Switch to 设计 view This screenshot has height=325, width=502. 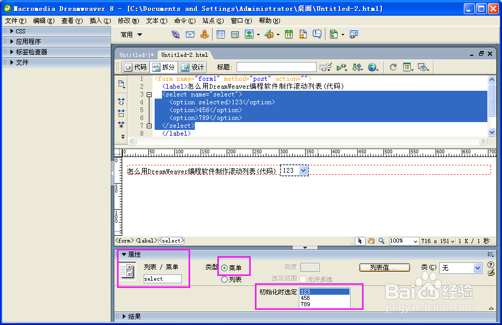pos(193,67)
